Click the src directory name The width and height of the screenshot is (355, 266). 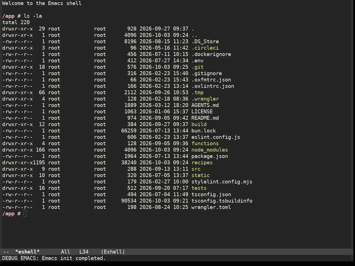(196, 169)
